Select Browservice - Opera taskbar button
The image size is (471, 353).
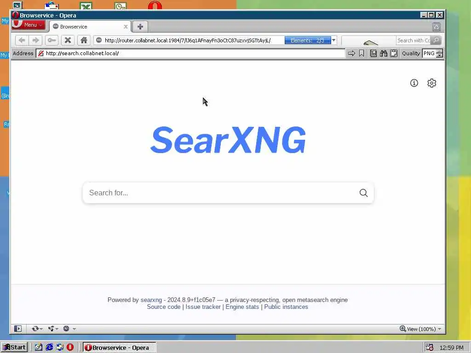119,347
